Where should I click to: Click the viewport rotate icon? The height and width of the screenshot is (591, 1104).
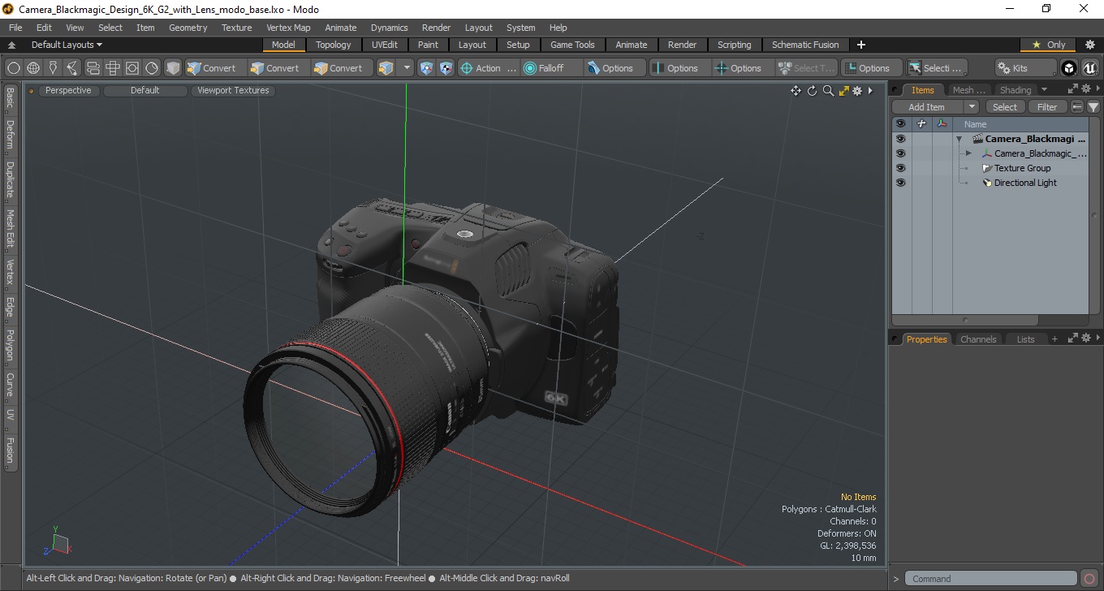(812, 91)
